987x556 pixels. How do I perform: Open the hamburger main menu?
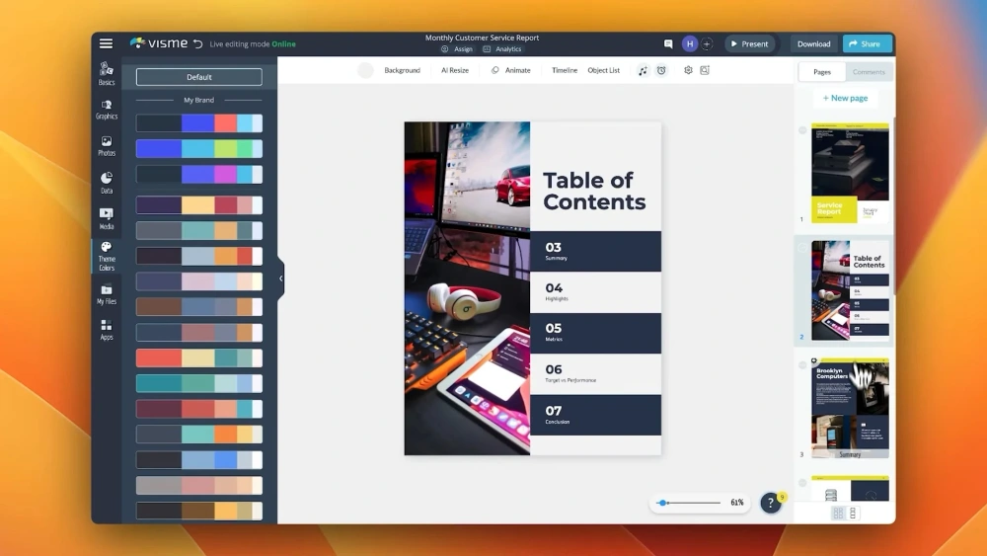106,43
